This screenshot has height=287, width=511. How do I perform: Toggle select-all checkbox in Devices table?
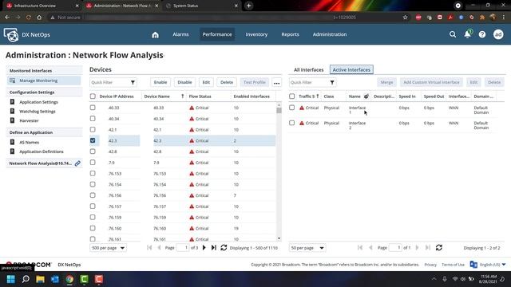(93, 96)
